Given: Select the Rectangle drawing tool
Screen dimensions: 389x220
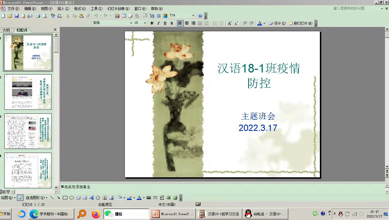Looking at the screenshot, I should pos(65,198).
